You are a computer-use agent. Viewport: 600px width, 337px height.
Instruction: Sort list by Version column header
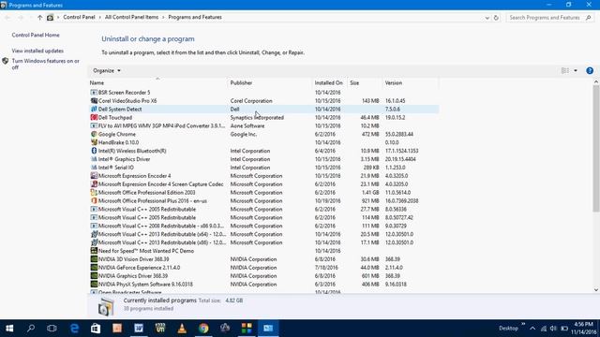[x=411, y=83]
